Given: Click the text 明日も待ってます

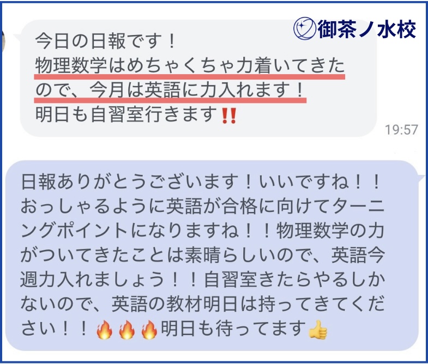Looking at the screenshot, I should (x=234, y=328).
